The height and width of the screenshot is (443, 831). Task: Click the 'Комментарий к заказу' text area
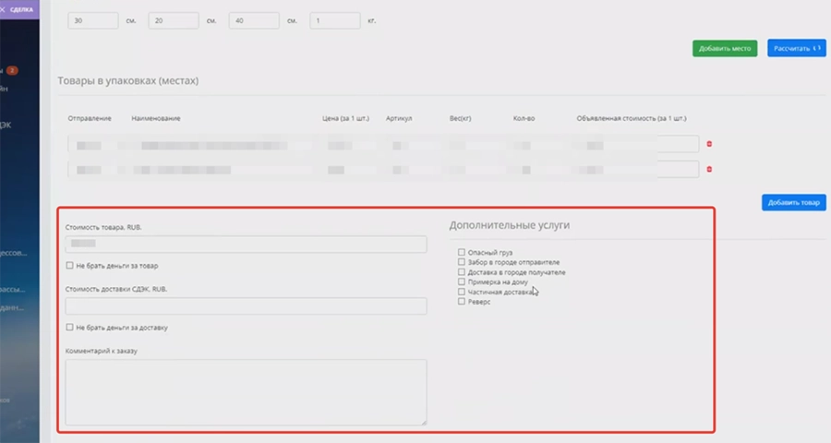point(246,391)
